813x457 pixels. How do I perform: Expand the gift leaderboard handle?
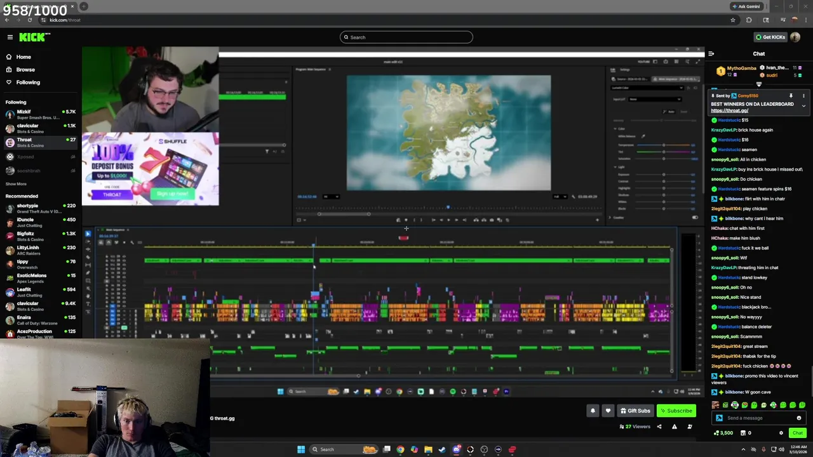758,84
